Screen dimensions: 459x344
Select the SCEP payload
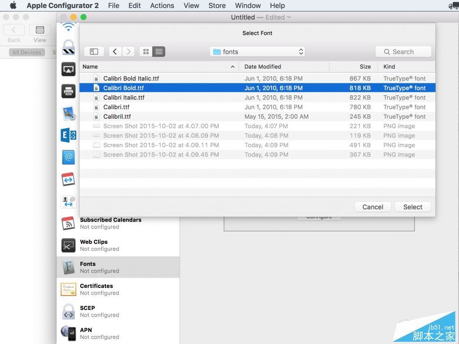click(x=118, y=311)
